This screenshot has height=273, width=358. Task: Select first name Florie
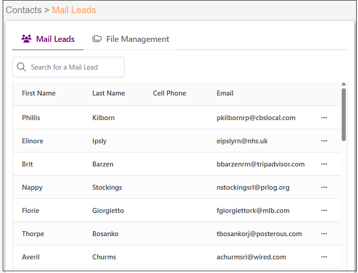pyautogui.click(x=31, y=211)
